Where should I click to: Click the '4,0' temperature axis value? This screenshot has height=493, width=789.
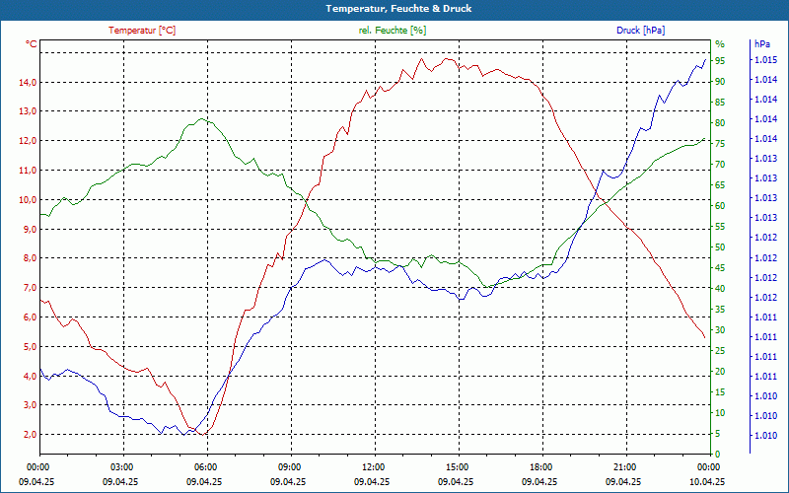coord(30,376)
